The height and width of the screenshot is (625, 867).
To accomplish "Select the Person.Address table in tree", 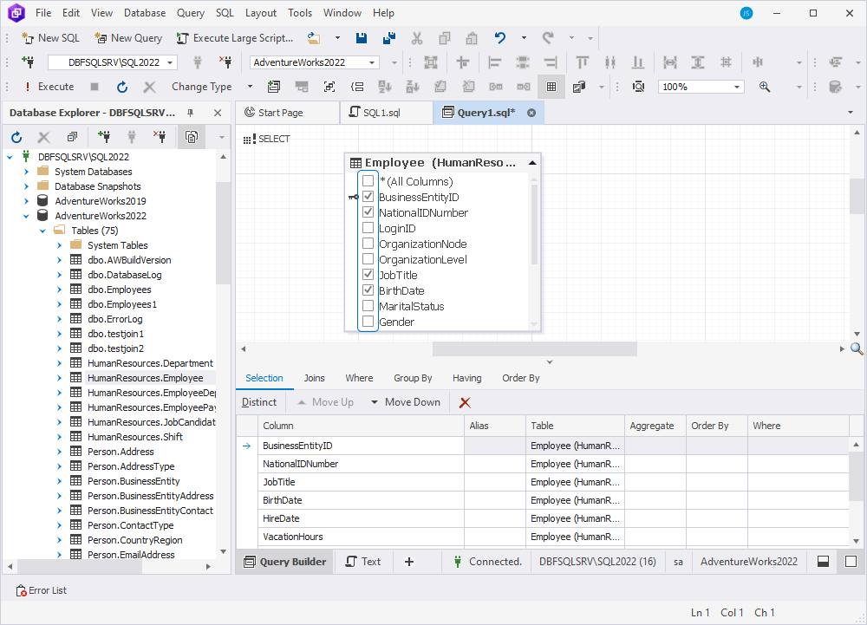I will tap(121, 452).
